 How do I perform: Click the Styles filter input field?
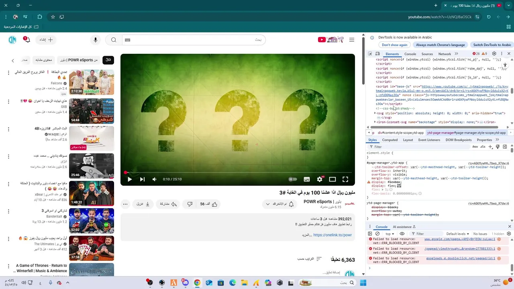422,147
